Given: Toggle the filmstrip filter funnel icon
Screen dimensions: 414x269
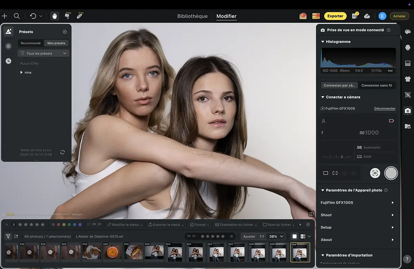Looking at the screenshot, I should click(8, 236).
